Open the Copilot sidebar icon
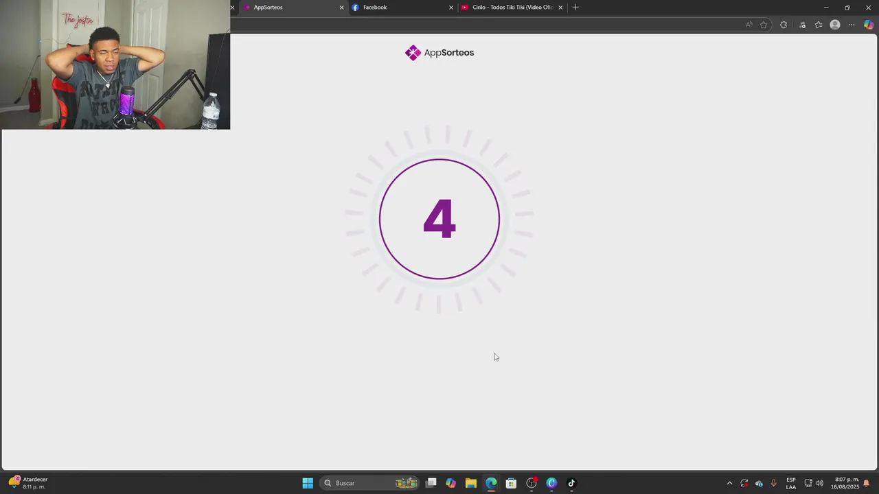879x494 pixels. (869, 25)
